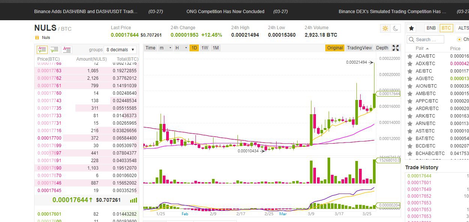
Task: Click signal bars icon beside current price
Action: pyautogui.click(x=134, y=200)
